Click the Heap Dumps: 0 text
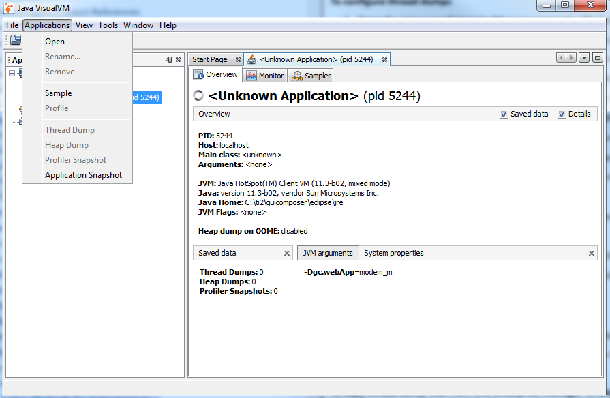Viewport: 610px width, 398px height. [228, 281]
